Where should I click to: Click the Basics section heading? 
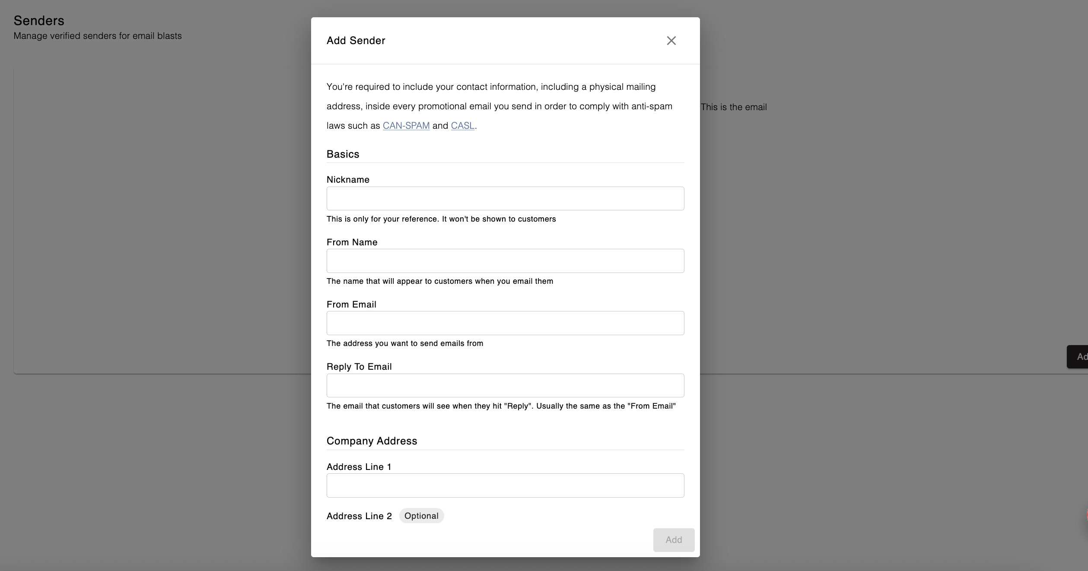[343, 154]
